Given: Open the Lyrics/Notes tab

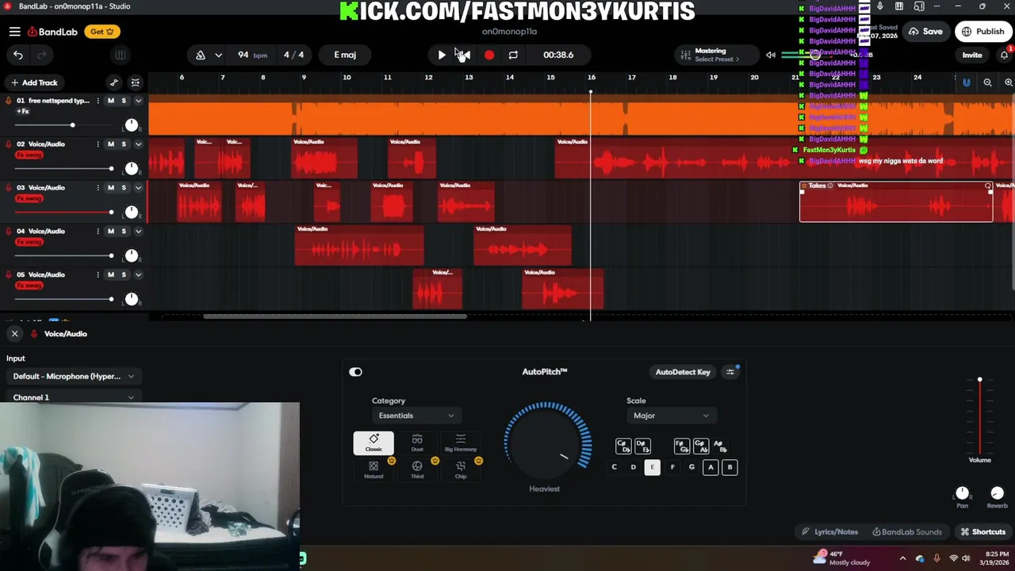Looking at the screenshot, I should 829,532.
